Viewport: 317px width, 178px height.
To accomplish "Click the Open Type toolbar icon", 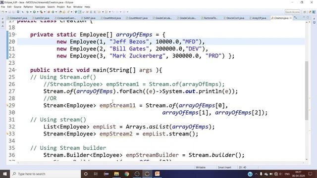I will pyautogui.click(x=60, y=12).
